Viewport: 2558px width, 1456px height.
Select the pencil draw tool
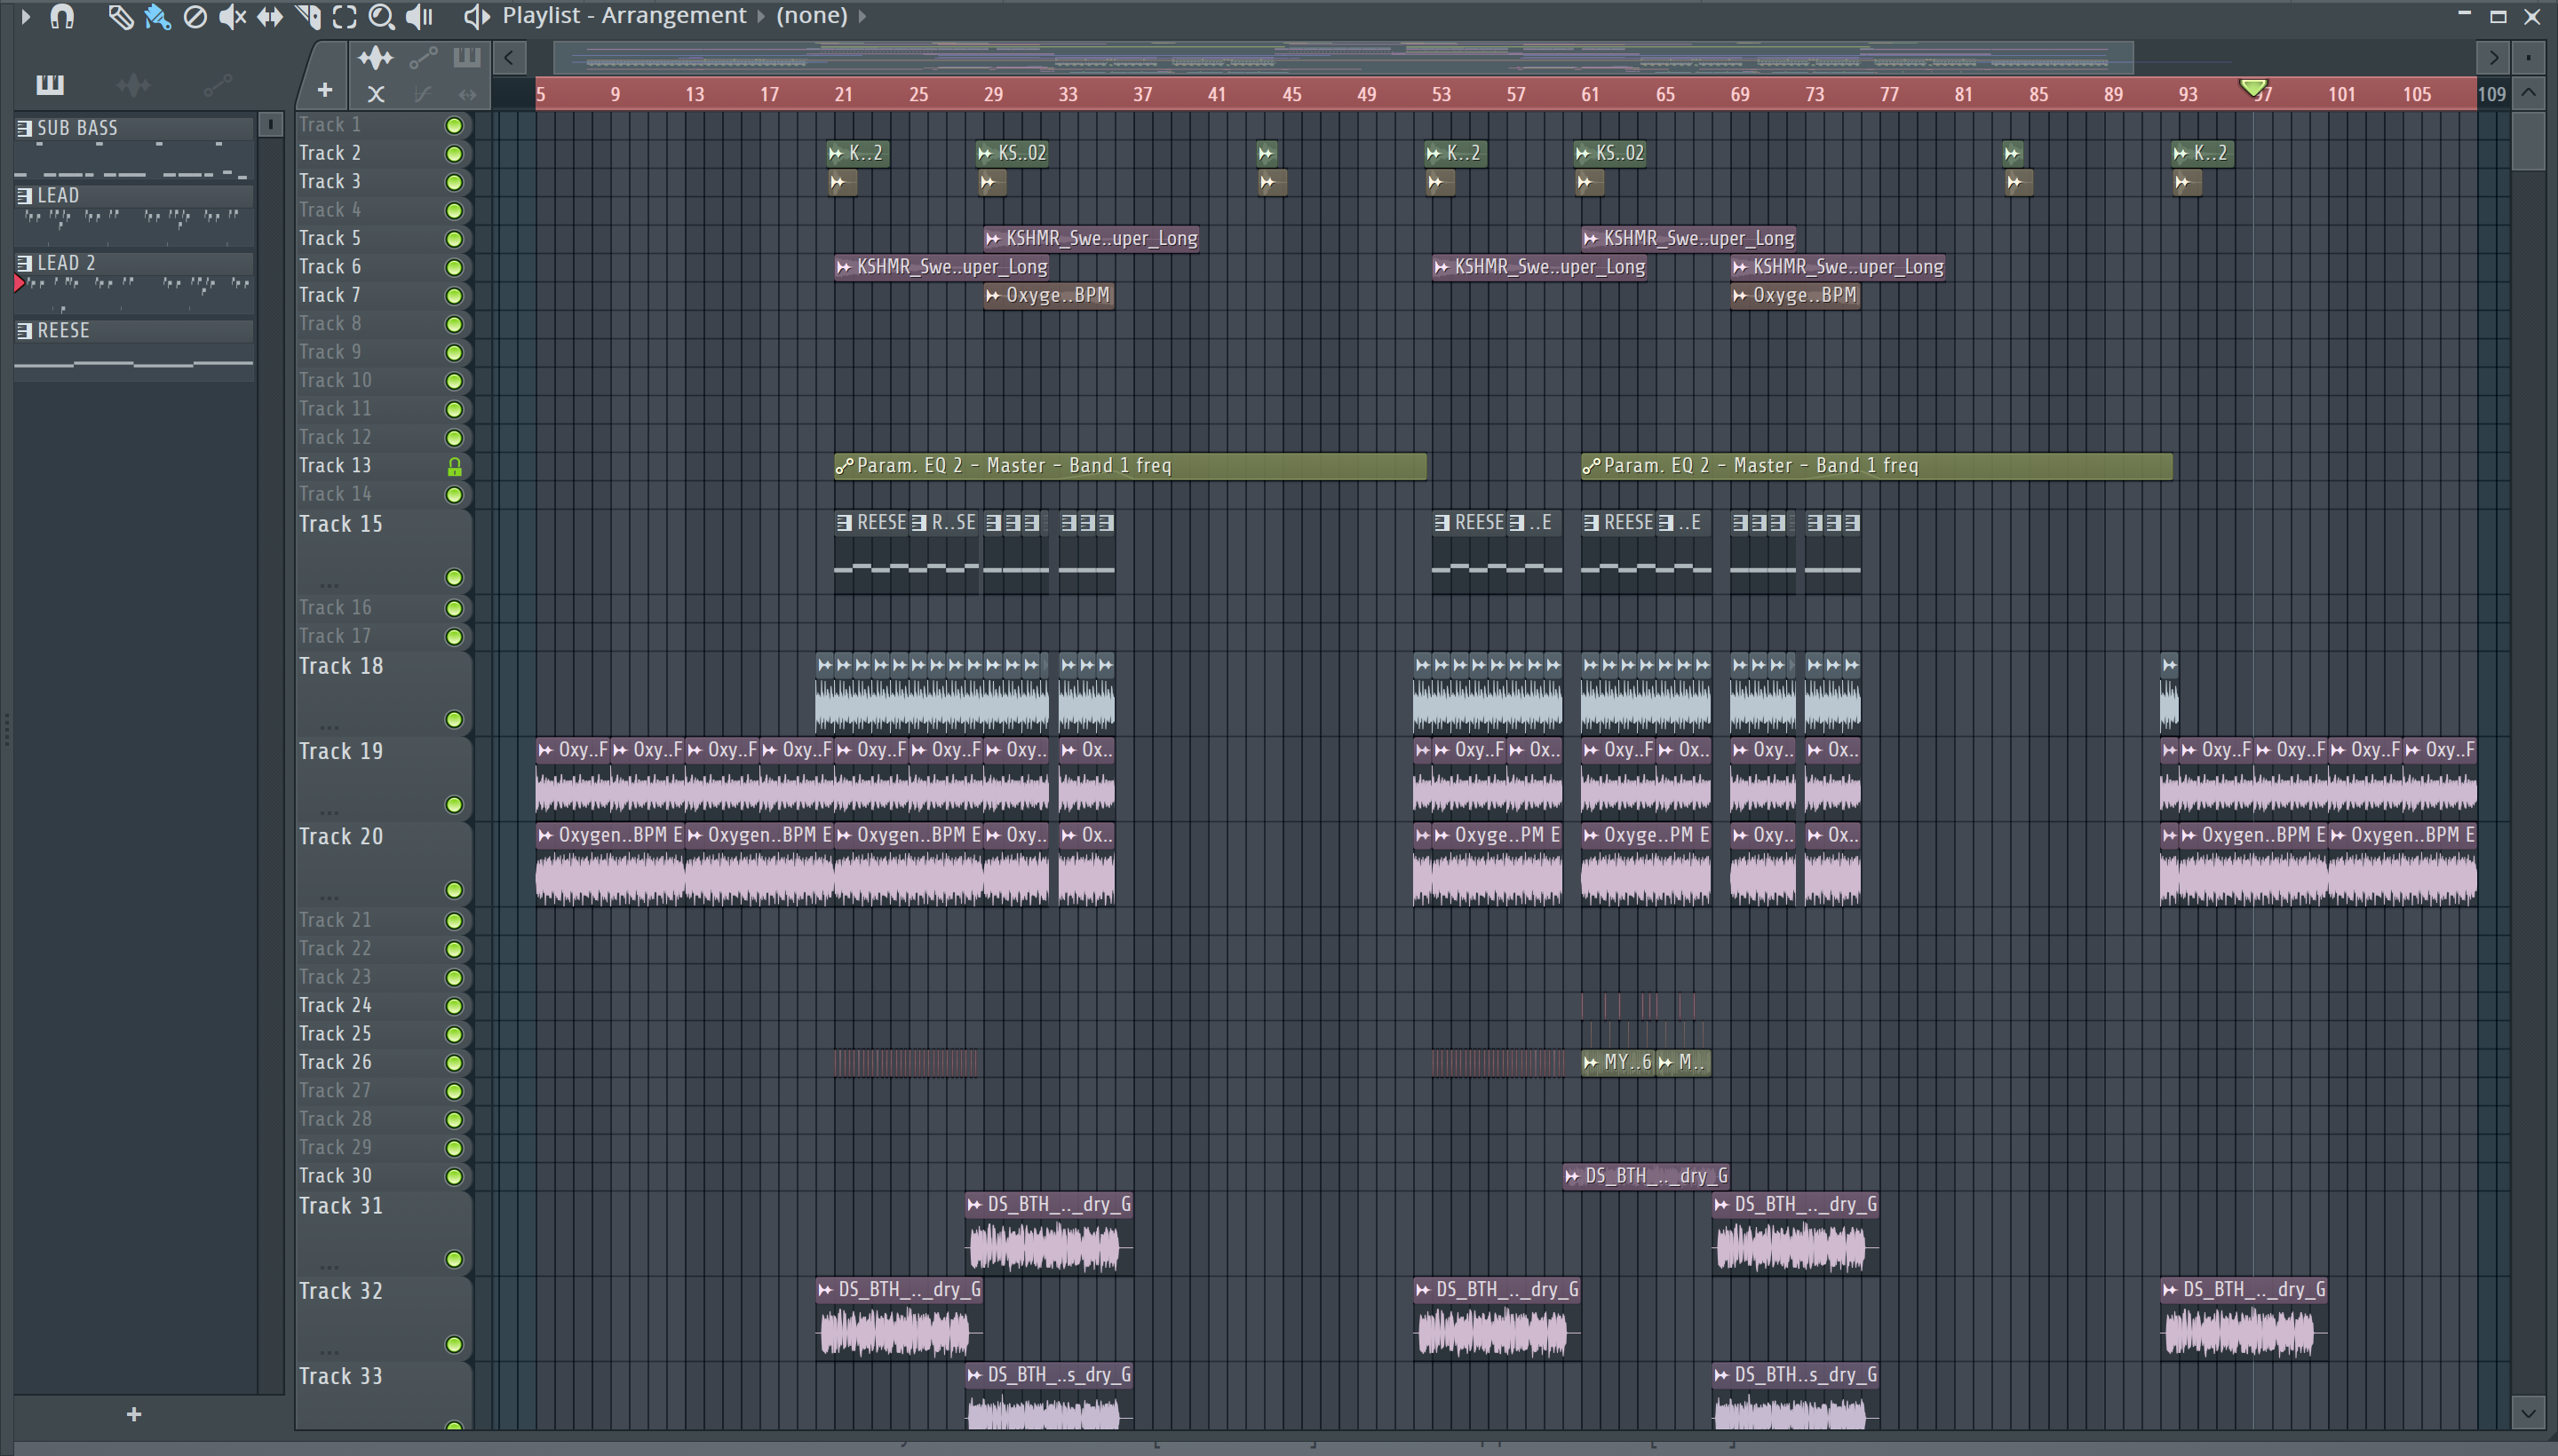tap(121, 16)
